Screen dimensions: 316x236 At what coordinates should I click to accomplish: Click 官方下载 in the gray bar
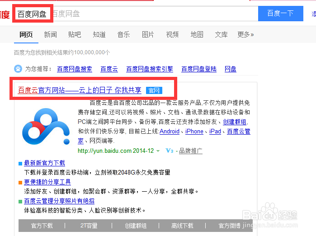pyautogui.click(x=42, y=226)
